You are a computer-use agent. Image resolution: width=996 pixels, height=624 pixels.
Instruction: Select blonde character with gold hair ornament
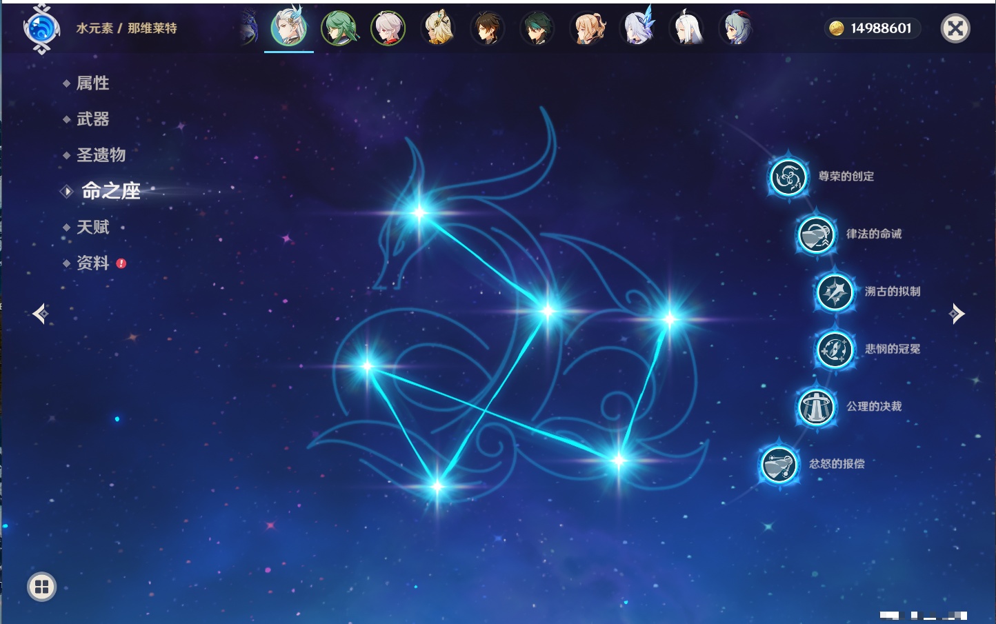point(438,28)
